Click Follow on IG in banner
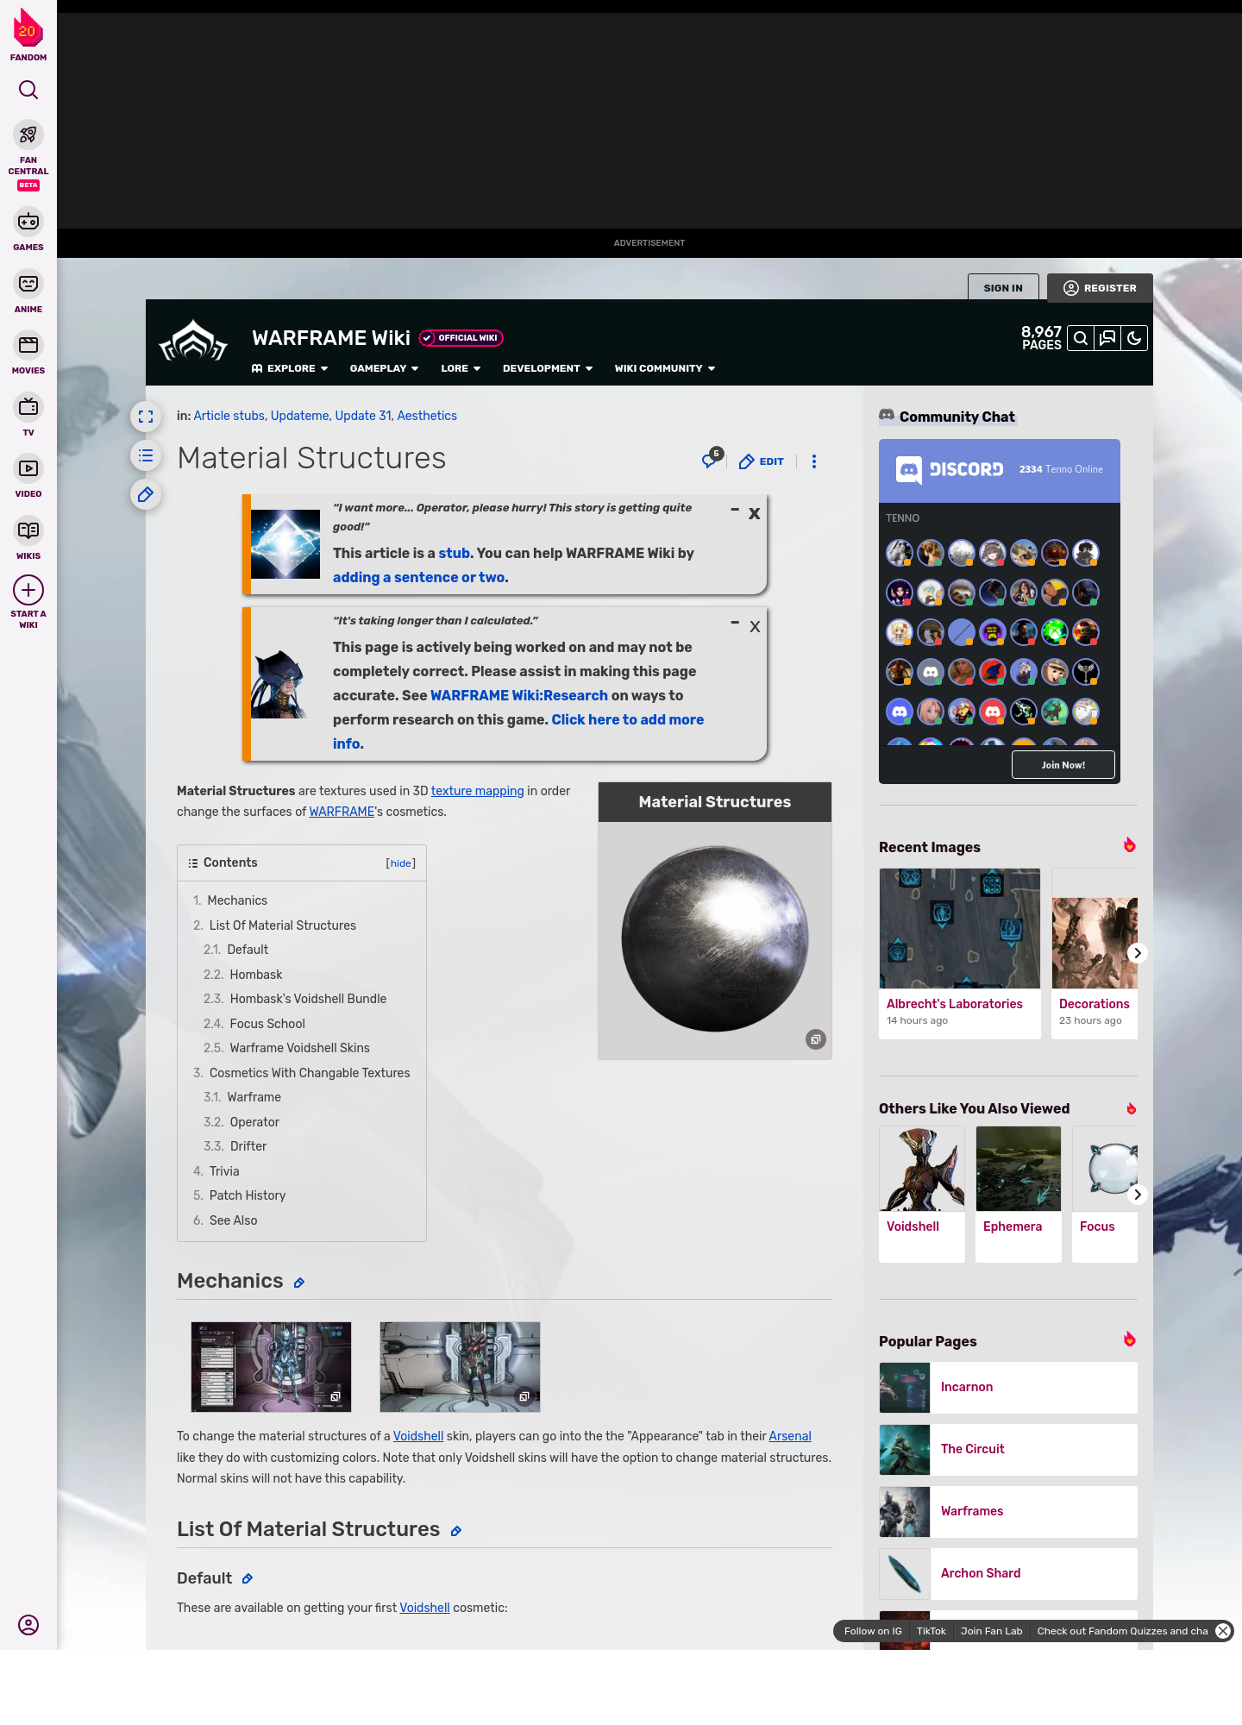Image resolution: width=1242 pixels, height=1725 pixels. (873, 1631)
